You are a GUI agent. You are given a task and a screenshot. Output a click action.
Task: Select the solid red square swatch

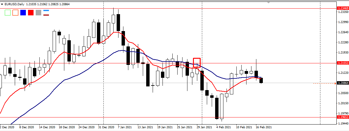pyautogui.click(x=31, y=13)
